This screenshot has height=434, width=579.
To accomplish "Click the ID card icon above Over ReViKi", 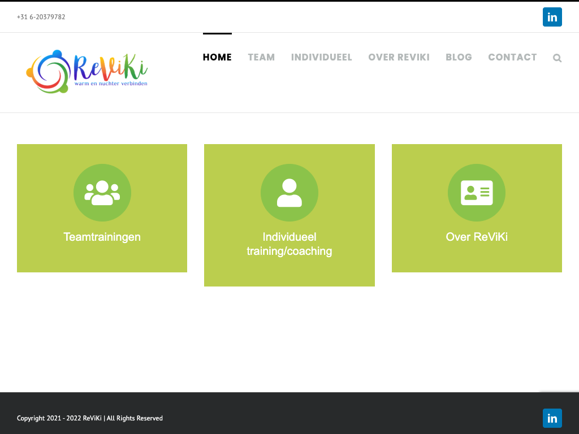I will click(x=477, y=193).
